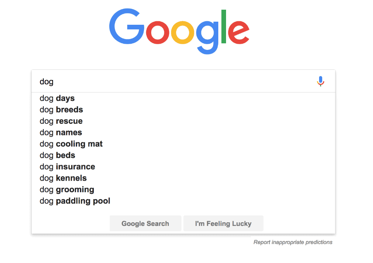This screenshot has height=263, width=373.
Task: Focus the search box containing 'dog'
Action: (174, 82)
